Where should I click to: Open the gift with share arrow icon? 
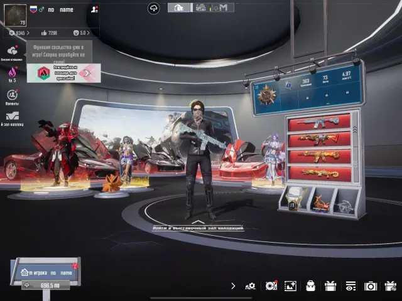click(x=391, y=286)
